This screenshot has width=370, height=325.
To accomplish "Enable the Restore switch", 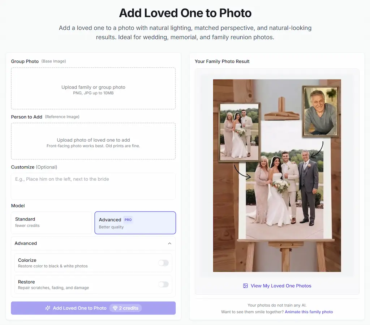I will (163, 285).
